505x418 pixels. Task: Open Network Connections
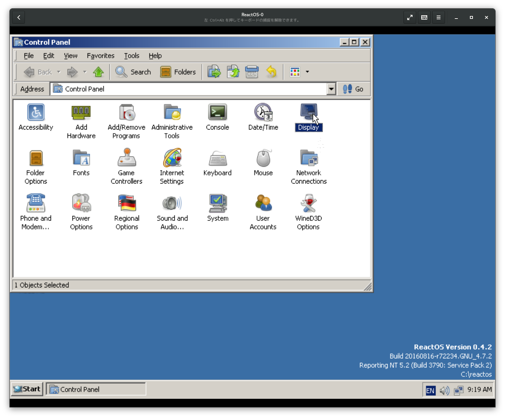[x=308, y=159]
